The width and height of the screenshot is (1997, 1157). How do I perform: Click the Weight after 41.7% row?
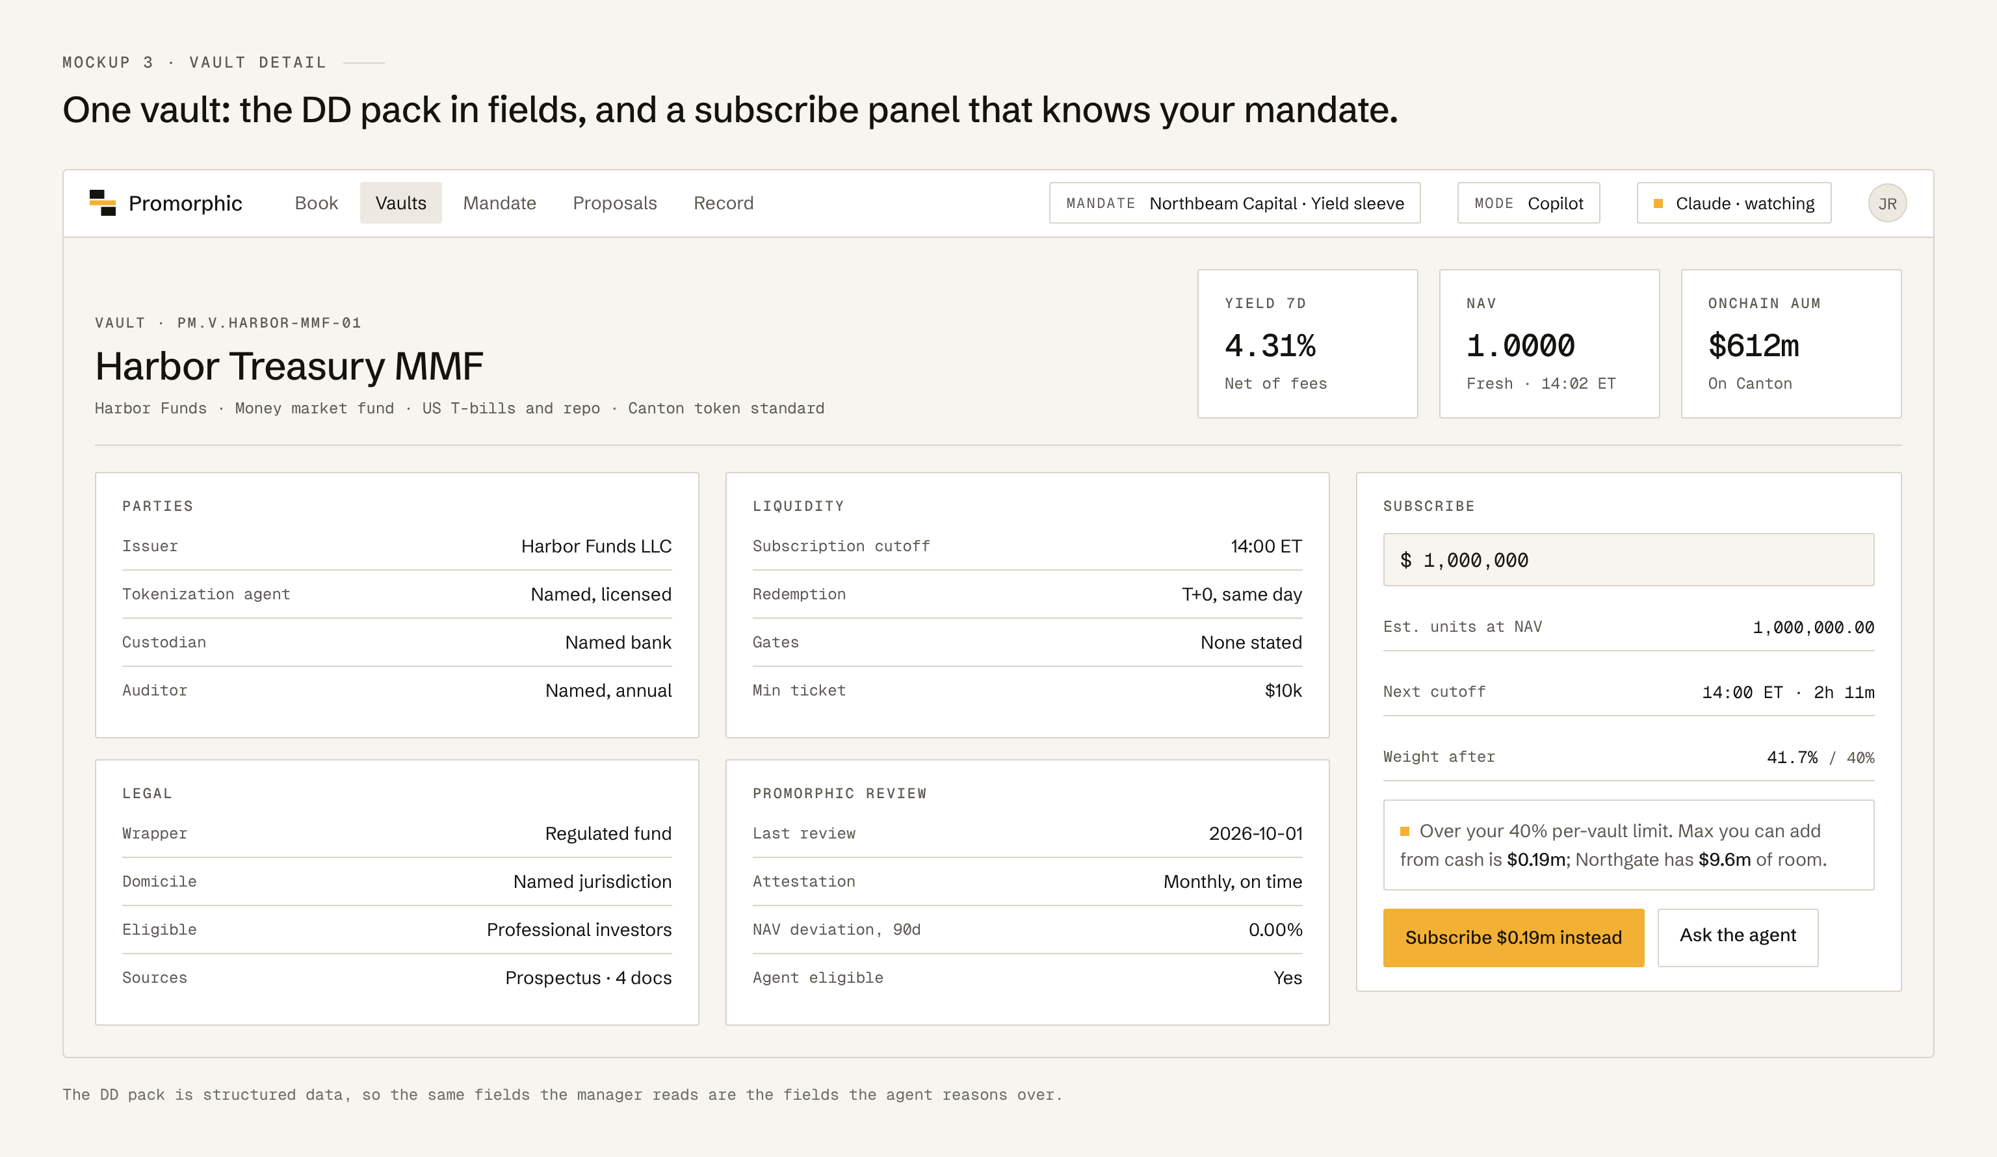(x=1628, y=757)
